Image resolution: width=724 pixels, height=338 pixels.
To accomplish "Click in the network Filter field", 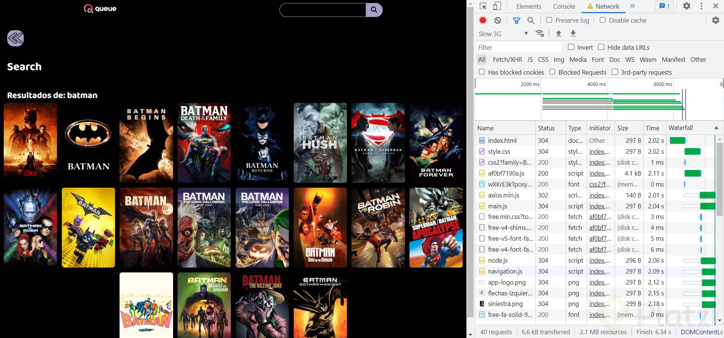I will [x=518, y=47].
